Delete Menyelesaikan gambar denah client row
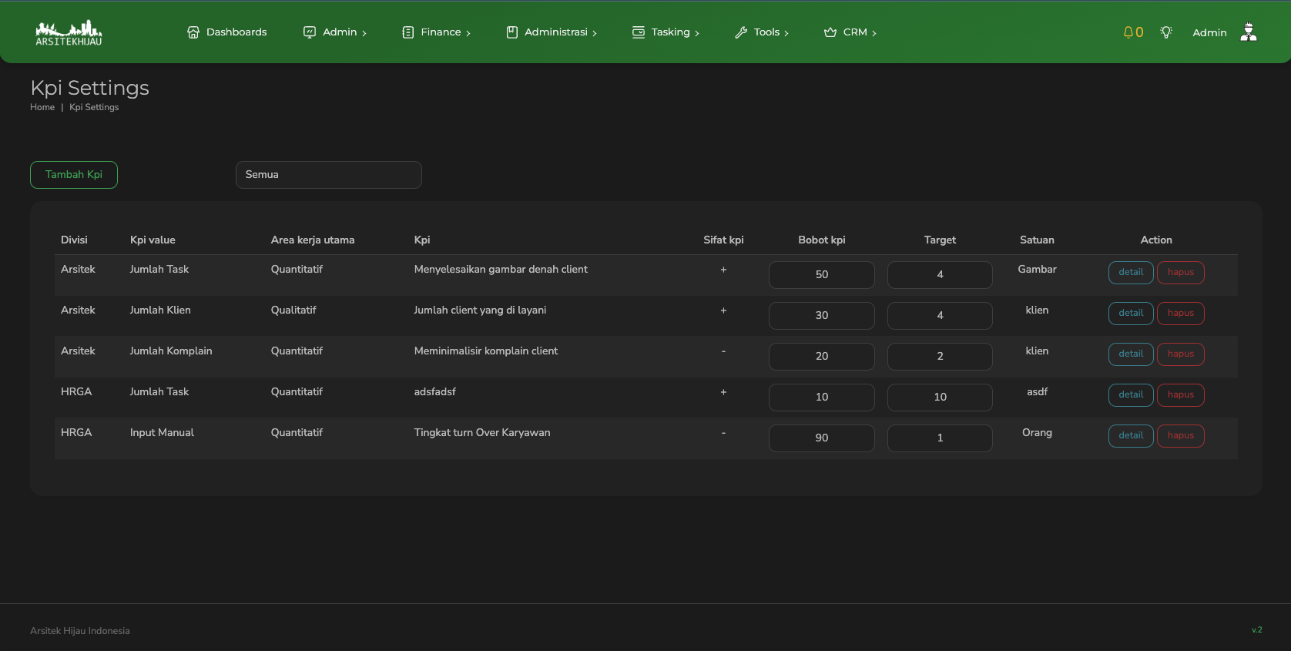The width and height of the screenshot is (1291, 651). 1181,273
